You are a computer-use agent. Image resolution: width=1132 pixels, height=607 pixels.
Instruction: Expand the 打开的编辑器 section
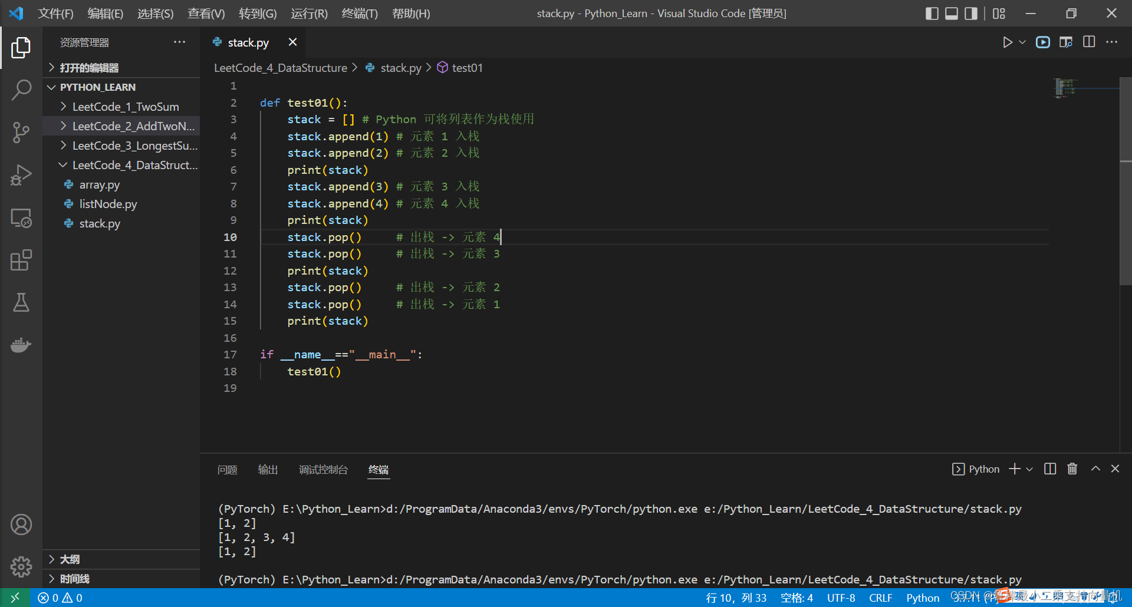click(121, 68)
